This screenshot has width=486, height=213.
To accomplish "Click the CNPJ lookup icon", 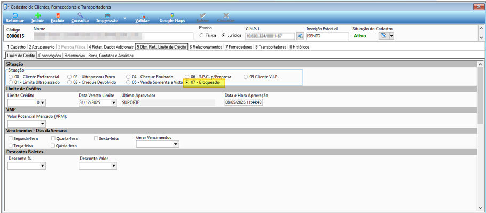I will tap(300, 36).
